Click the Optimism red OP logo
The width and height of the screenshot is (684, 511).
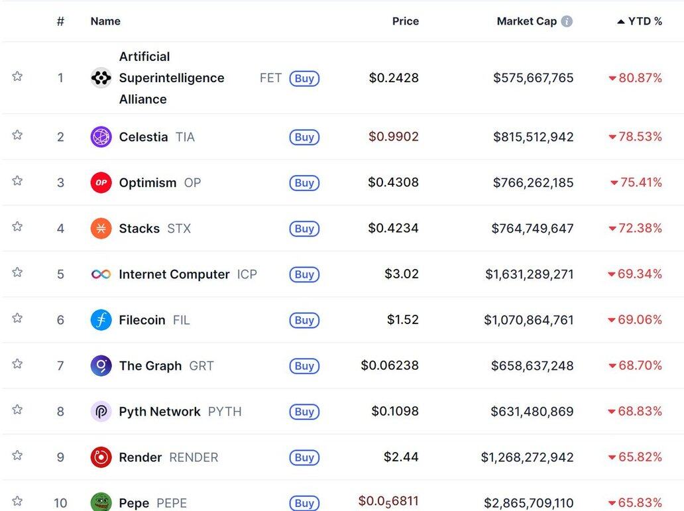tap(101, 183)
